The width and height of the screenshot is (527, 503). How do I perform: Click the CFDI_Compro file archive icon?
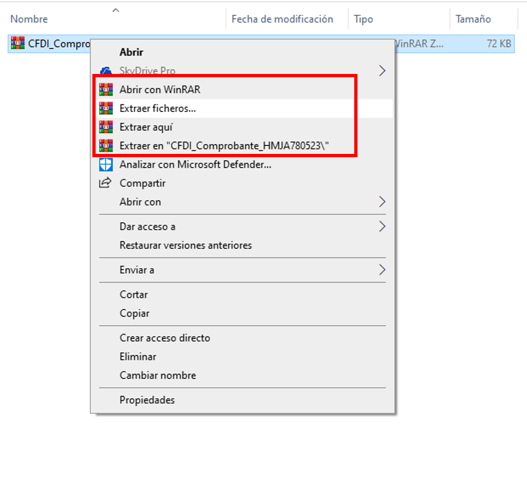(x=18, y=44)
